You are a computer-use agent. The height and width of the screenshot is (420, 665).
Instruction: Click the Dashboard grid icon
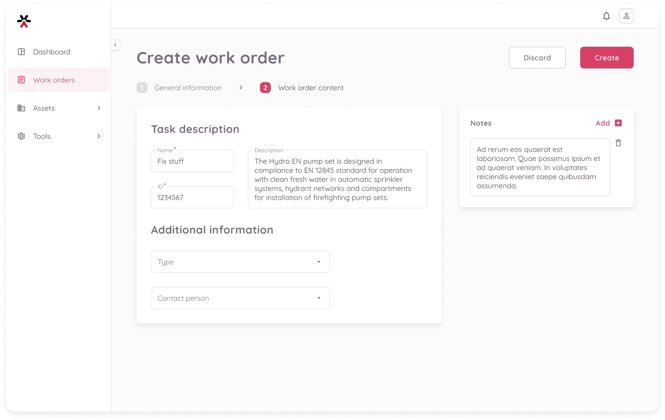pyautogui.click(x=21, y=52)
